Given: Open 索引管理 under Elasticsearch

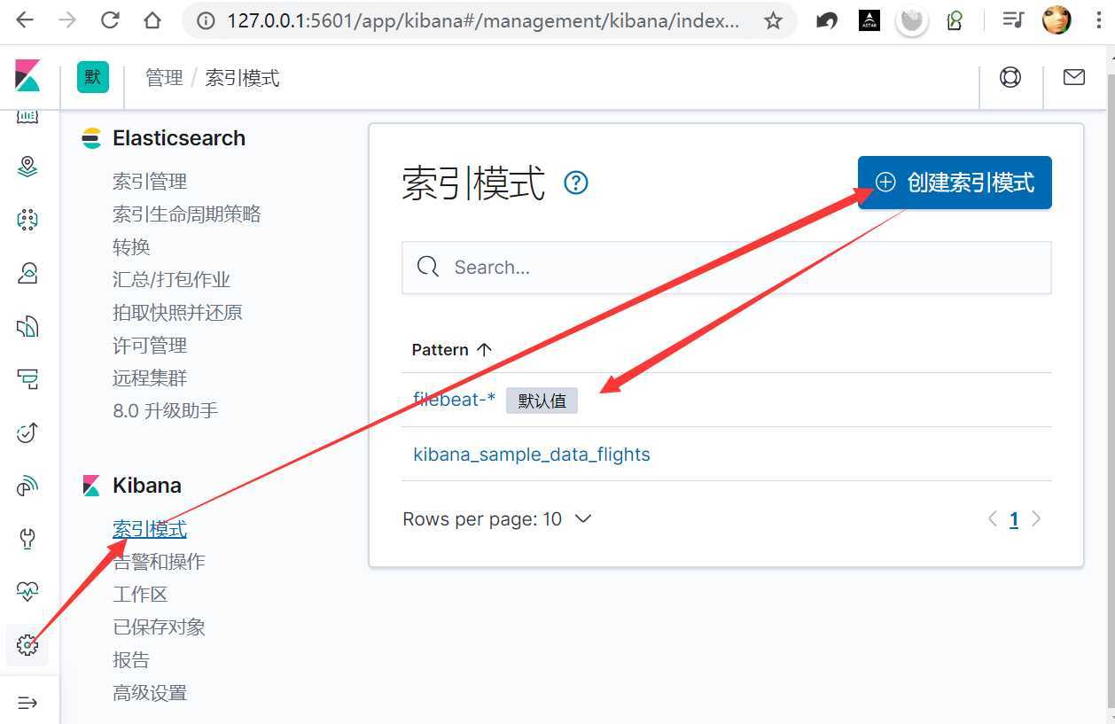Looking at the screenshot, I should [150, 182].
